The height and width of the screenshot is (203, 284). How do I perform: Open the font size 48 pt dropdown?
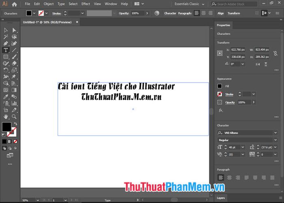pyautogui.click(x=243, y=147)
